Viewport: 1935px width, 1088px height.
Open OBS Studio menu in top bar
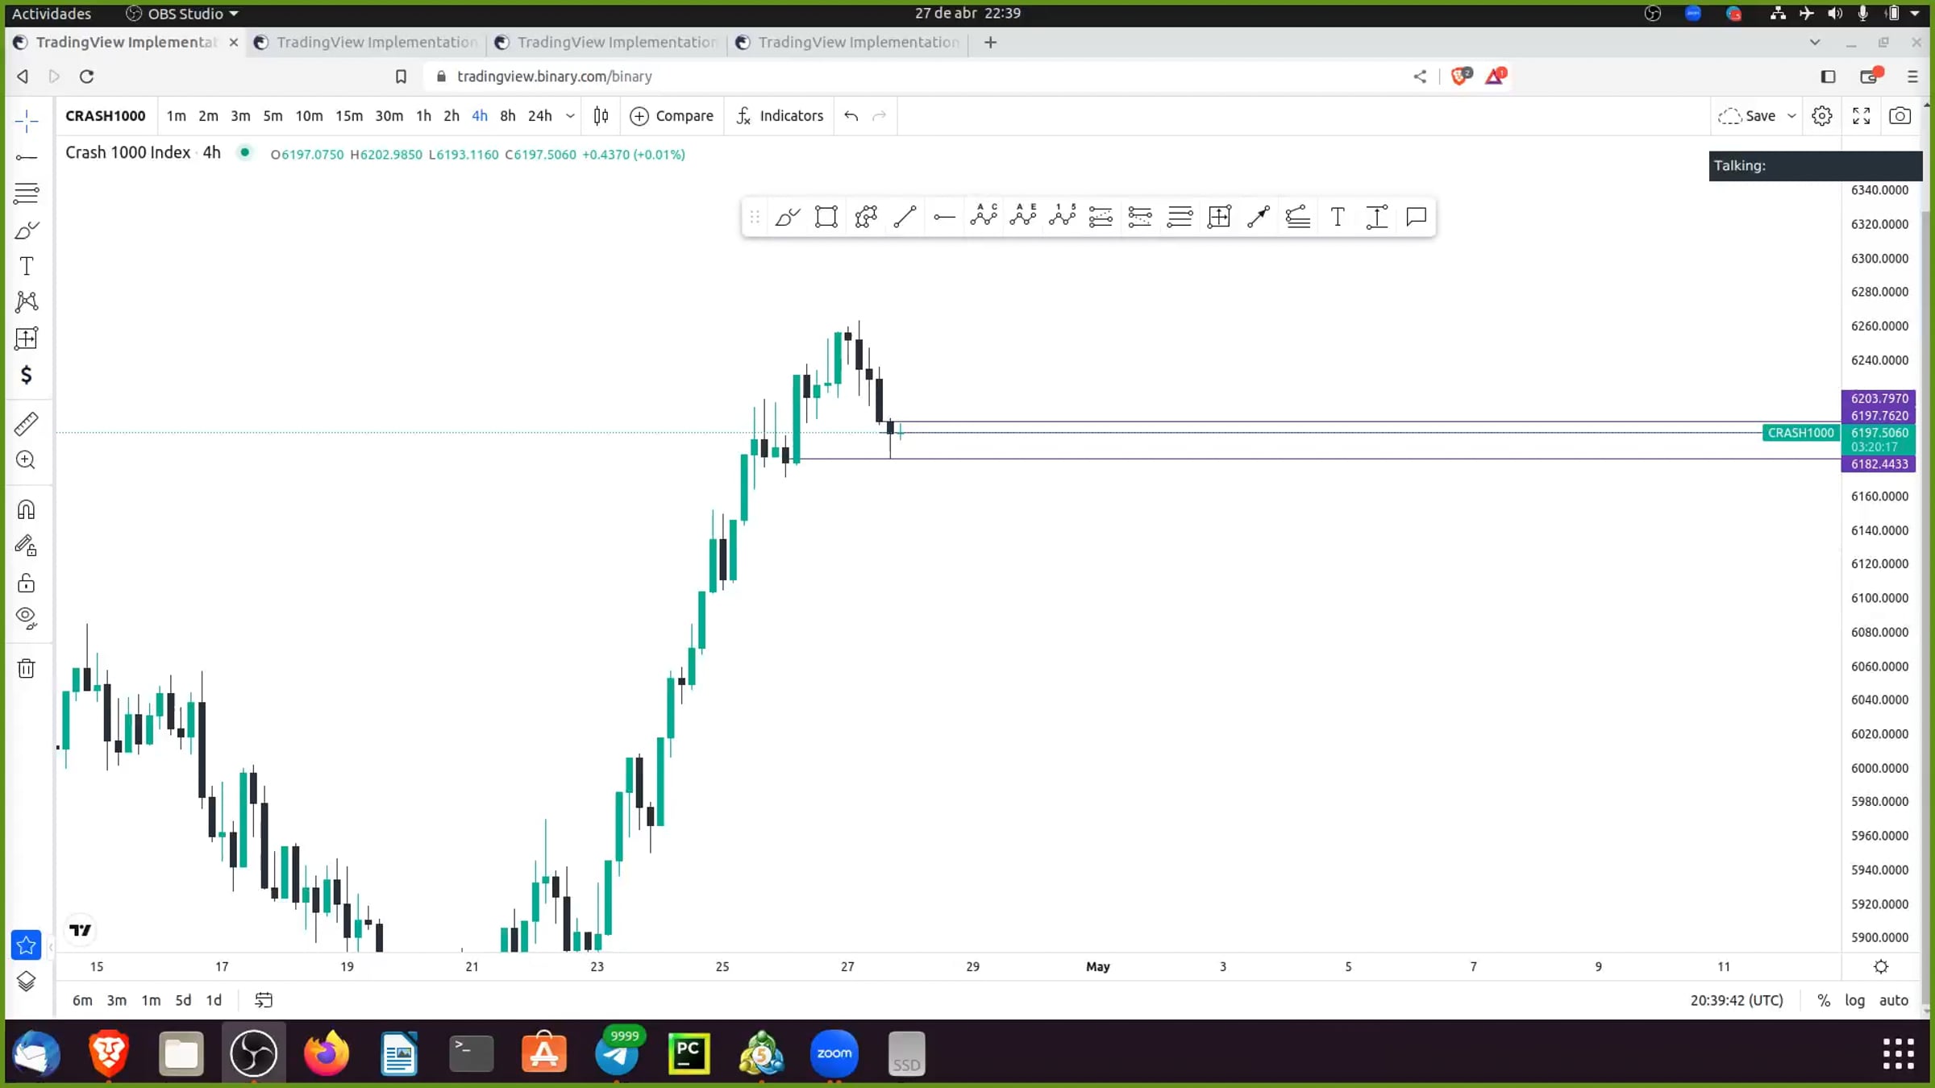184,14
